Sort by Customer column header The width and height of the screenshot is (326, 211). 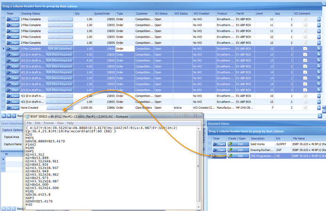[144, 14]
